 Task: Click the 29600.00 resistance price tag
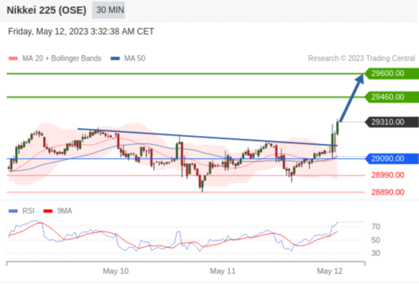[392, 74]
